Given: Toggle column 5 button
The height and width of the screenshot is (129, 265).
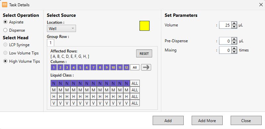Looking at the screenshot, I should click(80, 67).
